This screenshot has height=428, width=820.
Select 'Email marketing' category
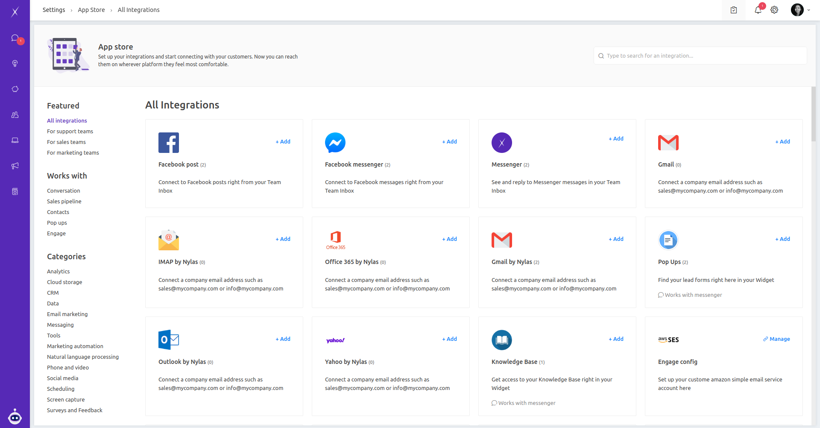click(x=67, y=314)
